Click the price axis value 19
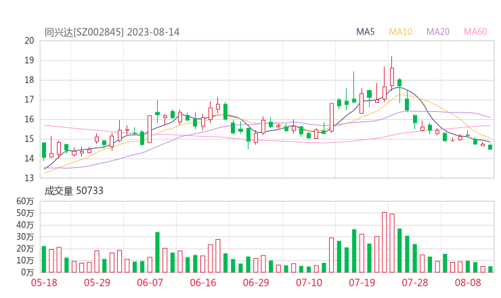 coord(29,60)
